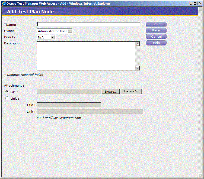Minimize the Internet Explorer window

(x=191, y=4)
